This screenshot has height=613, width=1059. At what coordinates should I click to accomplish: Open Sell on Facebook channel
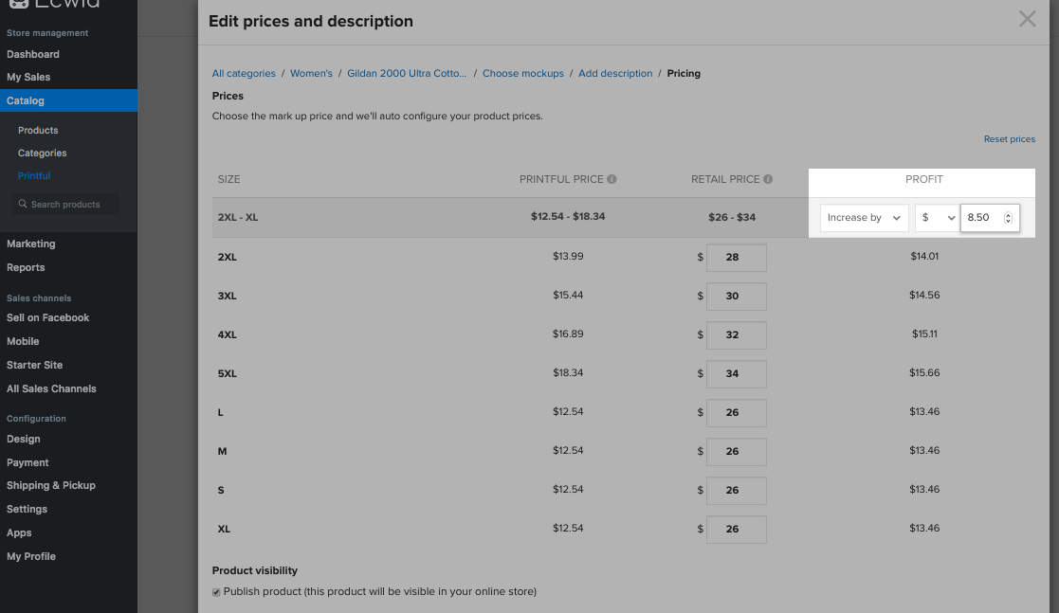48,317
